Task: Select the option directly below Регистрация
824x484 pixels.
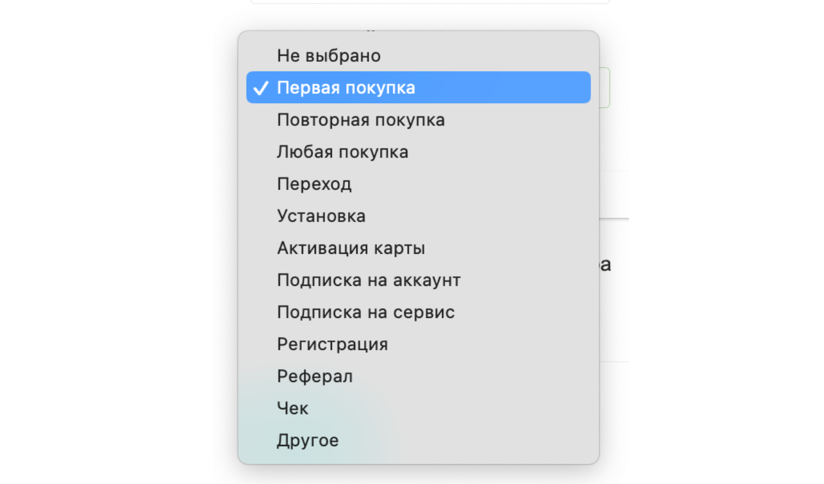Action: pyautogui.click(x=314, y=376)
